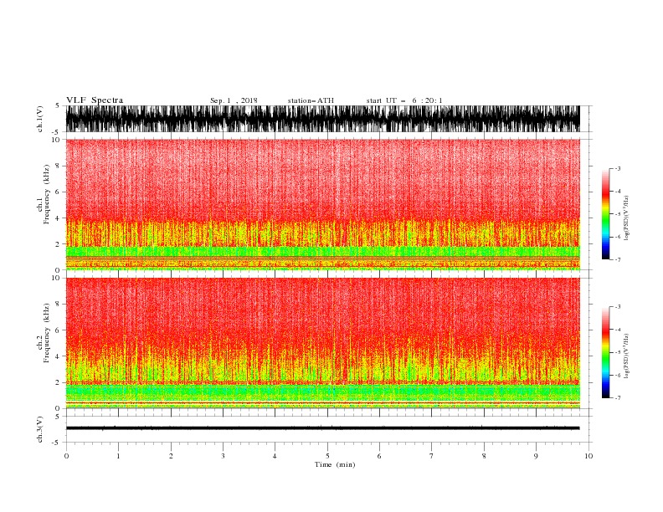Click the '-3' label on ch.1 color bar

point(617,168)
